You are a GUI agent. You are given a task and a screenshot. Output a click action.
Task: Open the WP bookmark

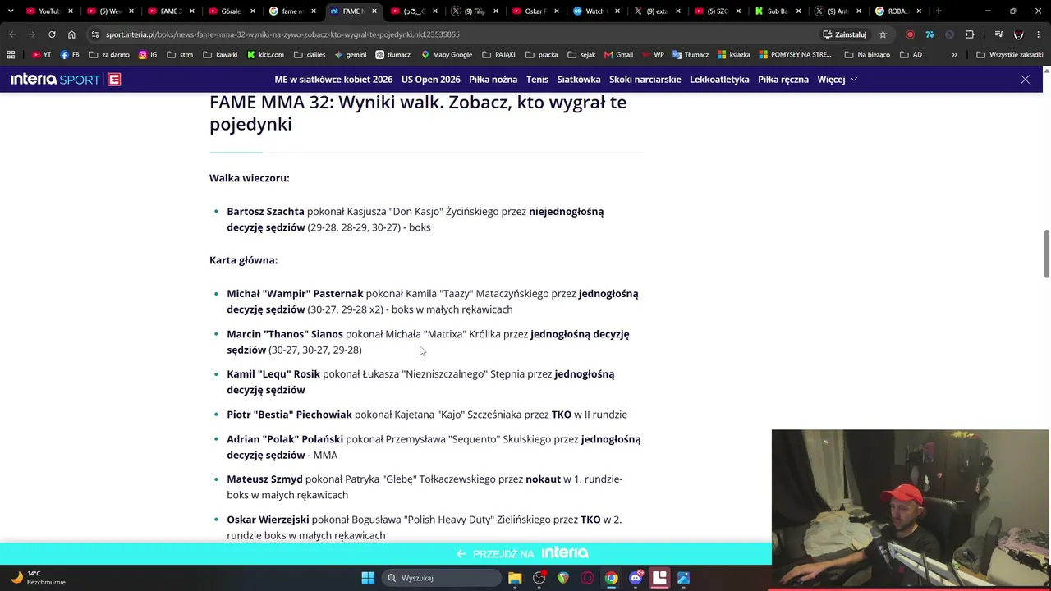[653, 55]
